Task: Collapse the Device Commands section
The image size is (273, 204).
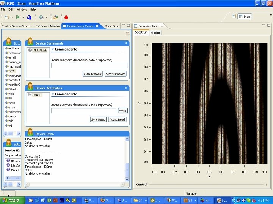Action: point(127,43)
